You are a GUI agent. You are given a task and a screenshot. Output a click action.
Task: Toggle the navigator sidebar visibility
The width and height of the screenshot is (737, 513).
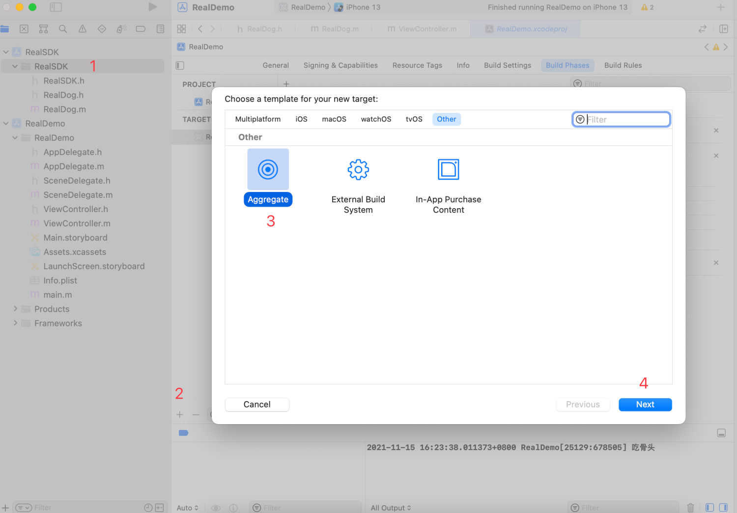[56, 7]
